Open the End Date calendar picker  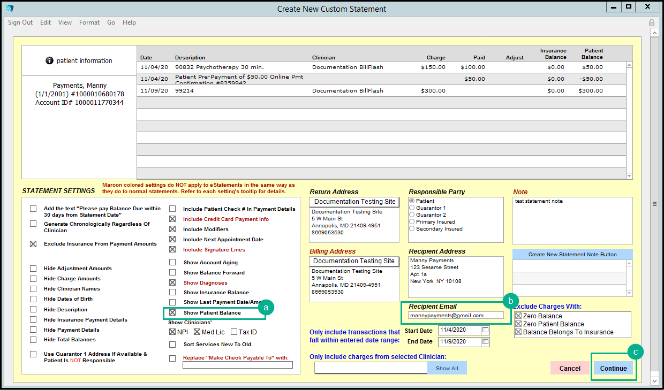tap(485, 341)
